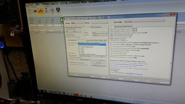Open the EXT_CSD RST_N_FUNC dropdown

[x=88, y=60]
